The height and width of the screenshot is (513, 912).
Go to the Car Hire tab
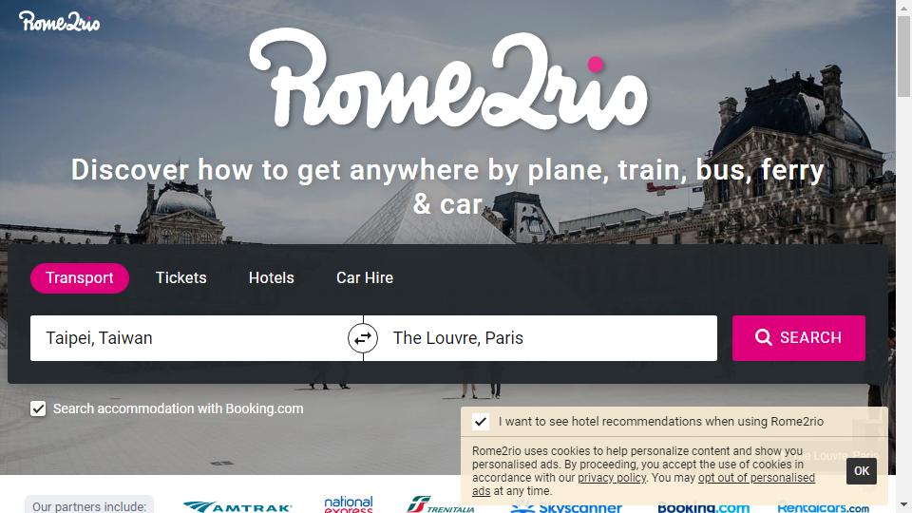tap(365, 278)
